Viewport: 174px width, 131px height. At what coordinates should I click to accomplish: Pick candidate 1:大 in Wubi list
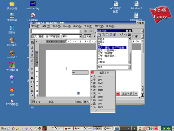tap(97, 76)
